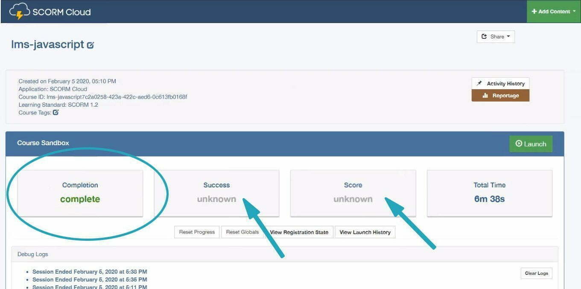Select the Course ID text line
The height and width of the screenshot is (289, 581).
click(x=103, y=97)
